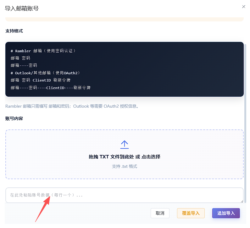
Task: Click the 邮箱 密码 ClientID 刷新令牌 line
Action: tap(41, 80)
